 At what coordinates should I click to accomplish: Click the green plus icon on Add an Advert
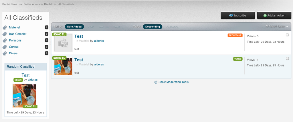[x=265, y=16]
